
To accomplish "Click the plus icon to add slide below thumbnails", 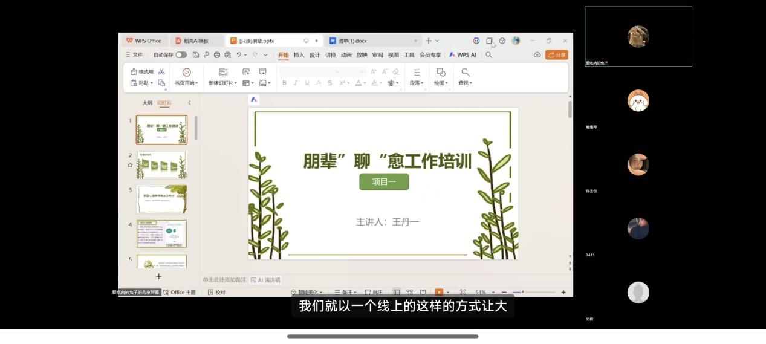I will [159, 276].
